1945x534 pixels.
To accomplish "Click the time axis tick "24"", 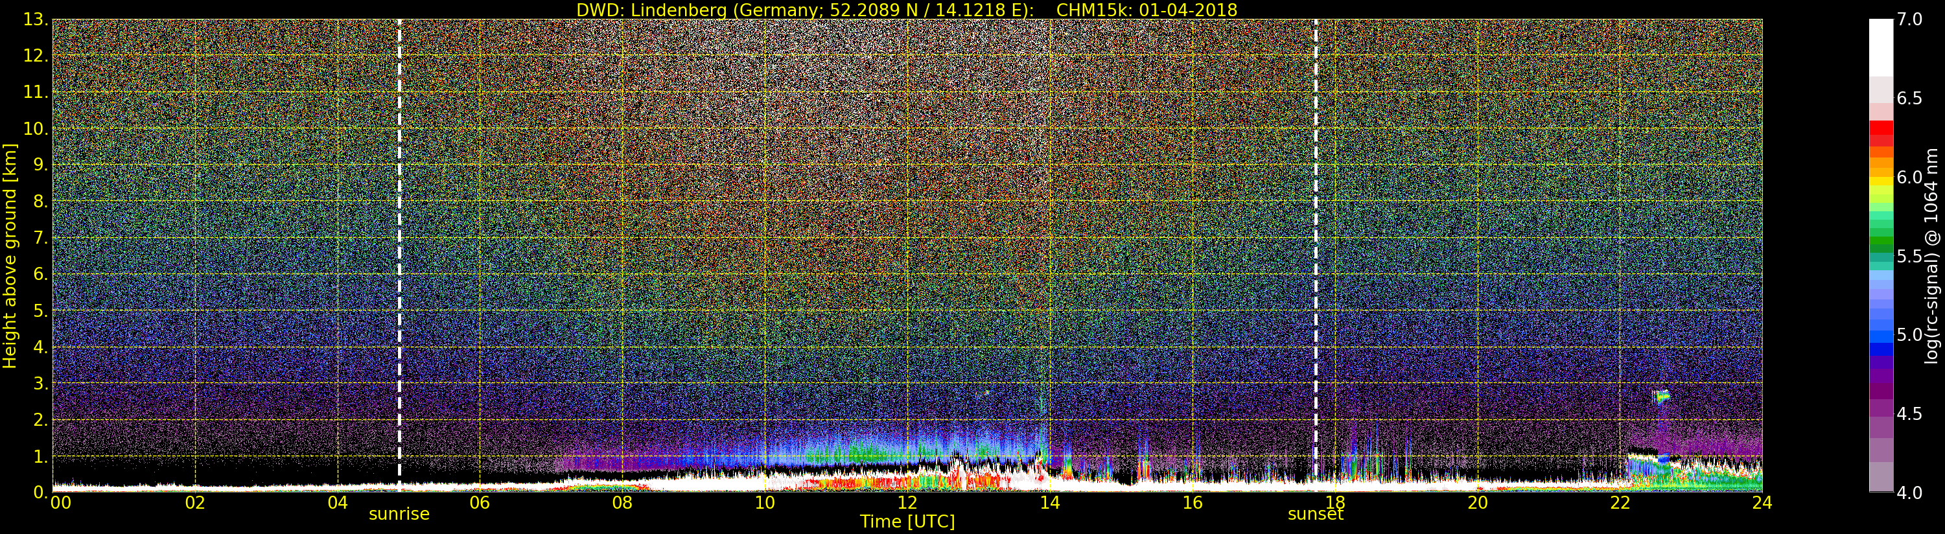I will (x=1762, y=503).
